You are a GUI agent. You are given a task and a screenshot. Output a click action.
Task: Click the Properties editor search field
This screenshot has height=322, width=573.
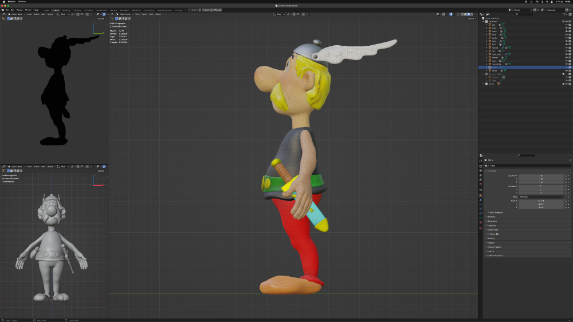[x=526, y=156]
